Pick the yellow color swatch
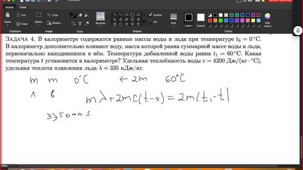Screen dimensions: 303x170 coord(253,20)
